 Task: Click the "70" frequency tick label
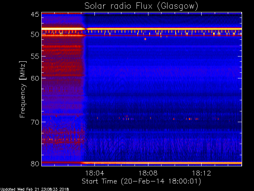pos(35,122)
